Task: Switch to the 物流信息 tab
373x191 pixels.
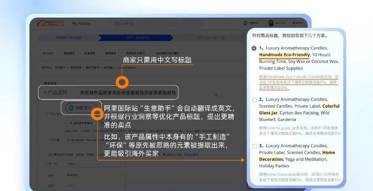Action: [111, 53]
